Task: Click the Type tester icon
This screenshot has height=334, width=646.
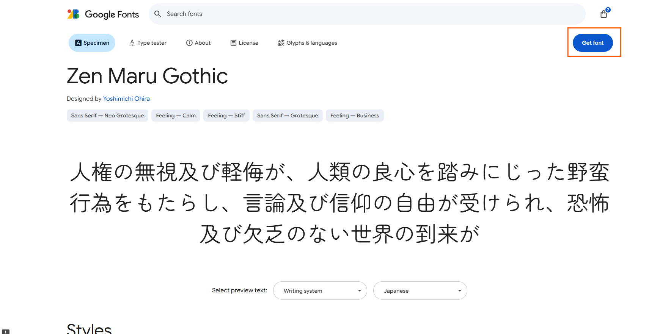Action: tap(132, 43)
